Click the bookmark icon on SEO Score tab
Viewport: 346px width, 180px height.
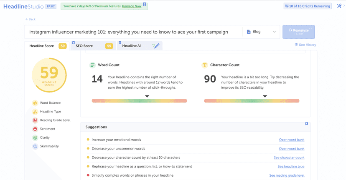[x=74, y=42]
